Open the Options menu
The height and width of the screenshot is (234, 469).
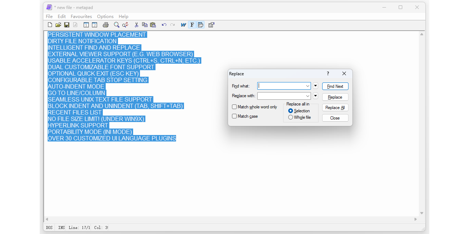(105, 17)
